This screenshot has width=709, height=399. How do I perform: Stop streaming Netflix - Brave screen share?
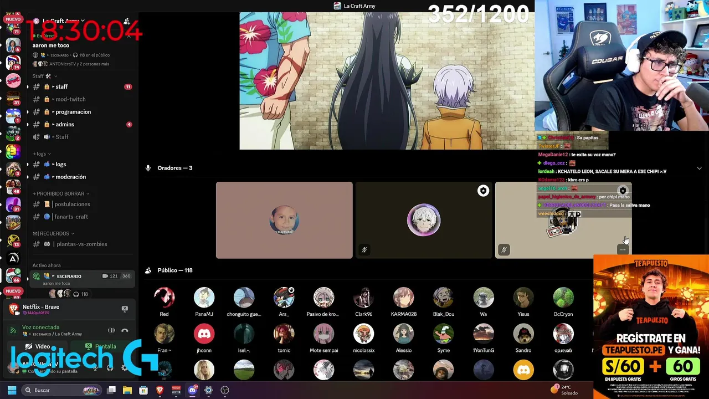[x=125, y=309]
